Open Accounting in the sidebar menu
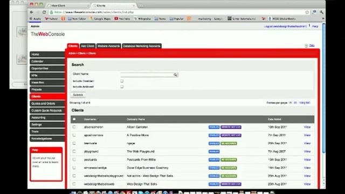 tap(47, 117)
